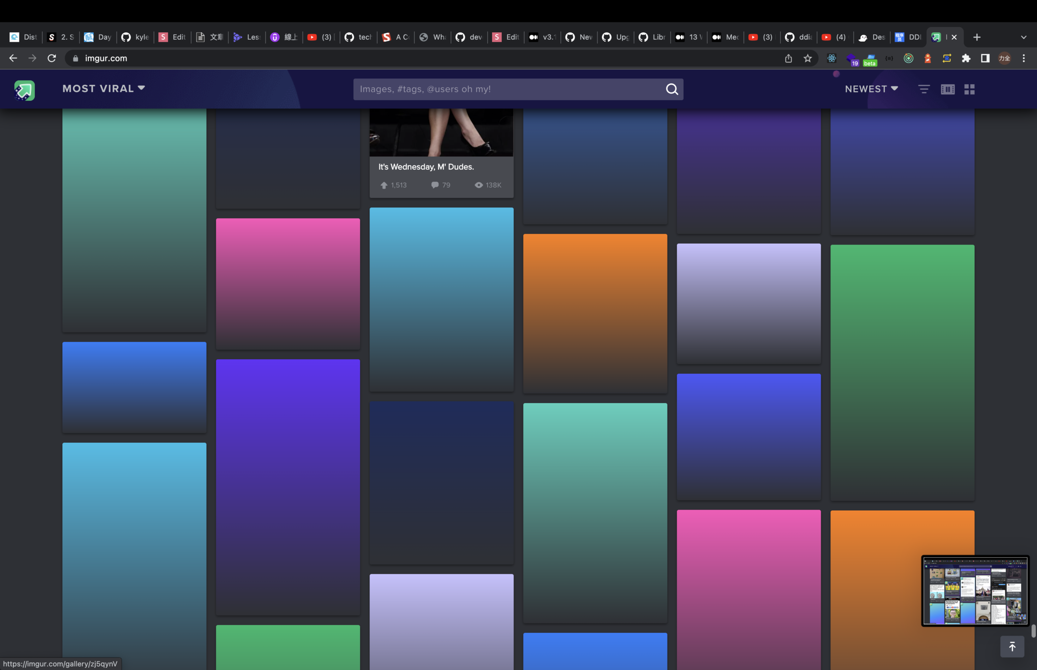Open "It's Wednesday, M' Dudes." post title

click(426, 167)
